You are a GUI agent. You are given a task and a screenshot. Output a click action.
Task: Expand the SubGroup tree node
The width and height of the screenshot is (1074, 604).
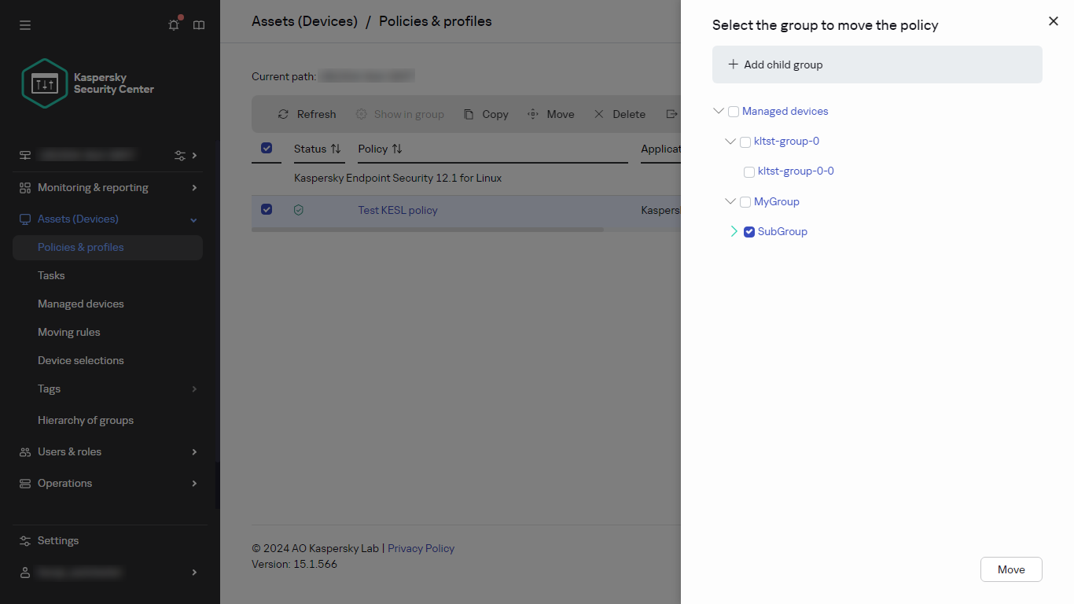tap(733, 231)
